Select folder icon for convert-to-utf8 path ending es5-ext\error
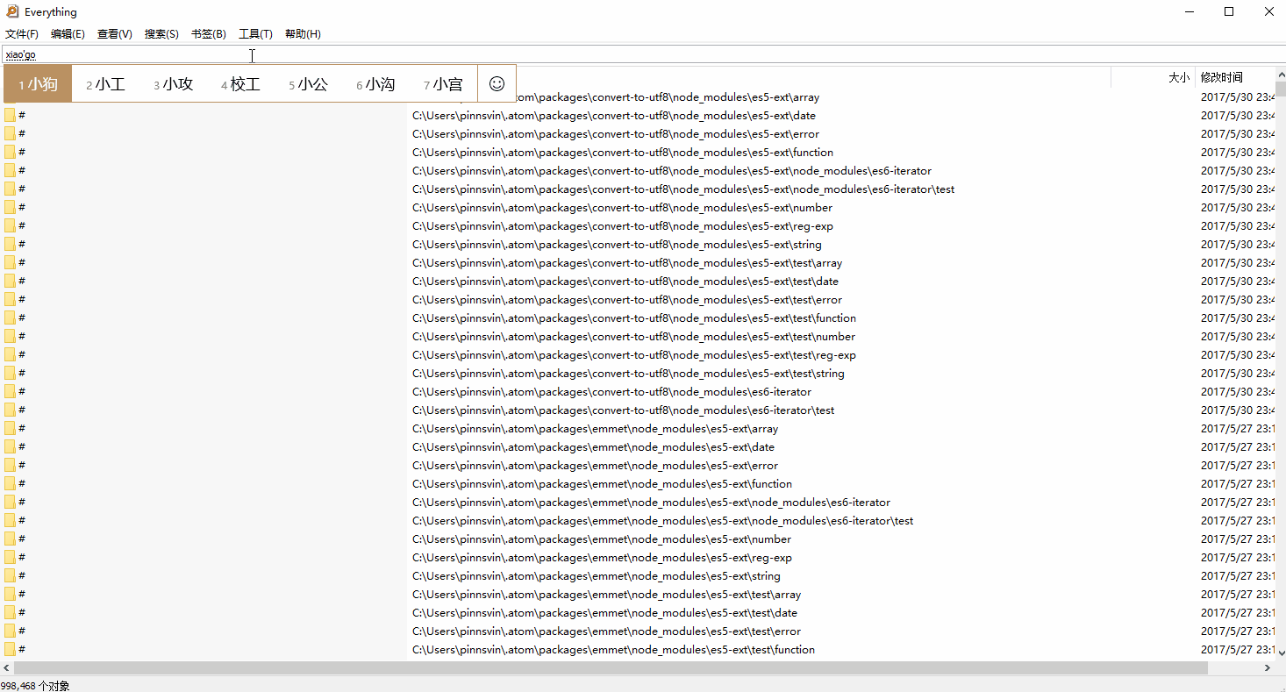 pyautogui.click(x=10, y=134)
